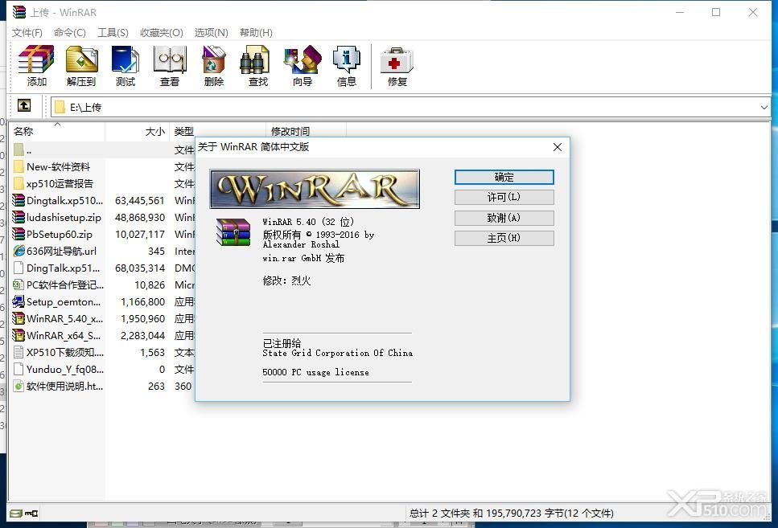Image resolution: width=778 pixels, height=528 pixels.
Task: Click the archive icon of PbSetup60.zip
Action: pyautogui.click(x=19, y=234)
